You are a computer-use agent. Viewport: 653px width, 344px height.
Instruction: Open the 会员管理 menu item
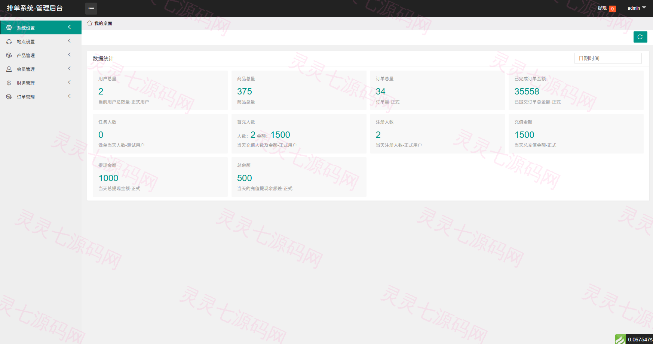[x=41, y=69]
